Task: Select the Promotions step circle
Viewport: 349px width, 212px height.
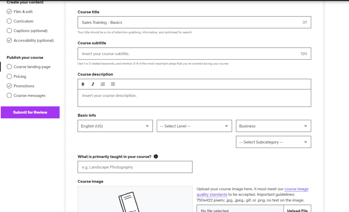Action: pos(9,86)
